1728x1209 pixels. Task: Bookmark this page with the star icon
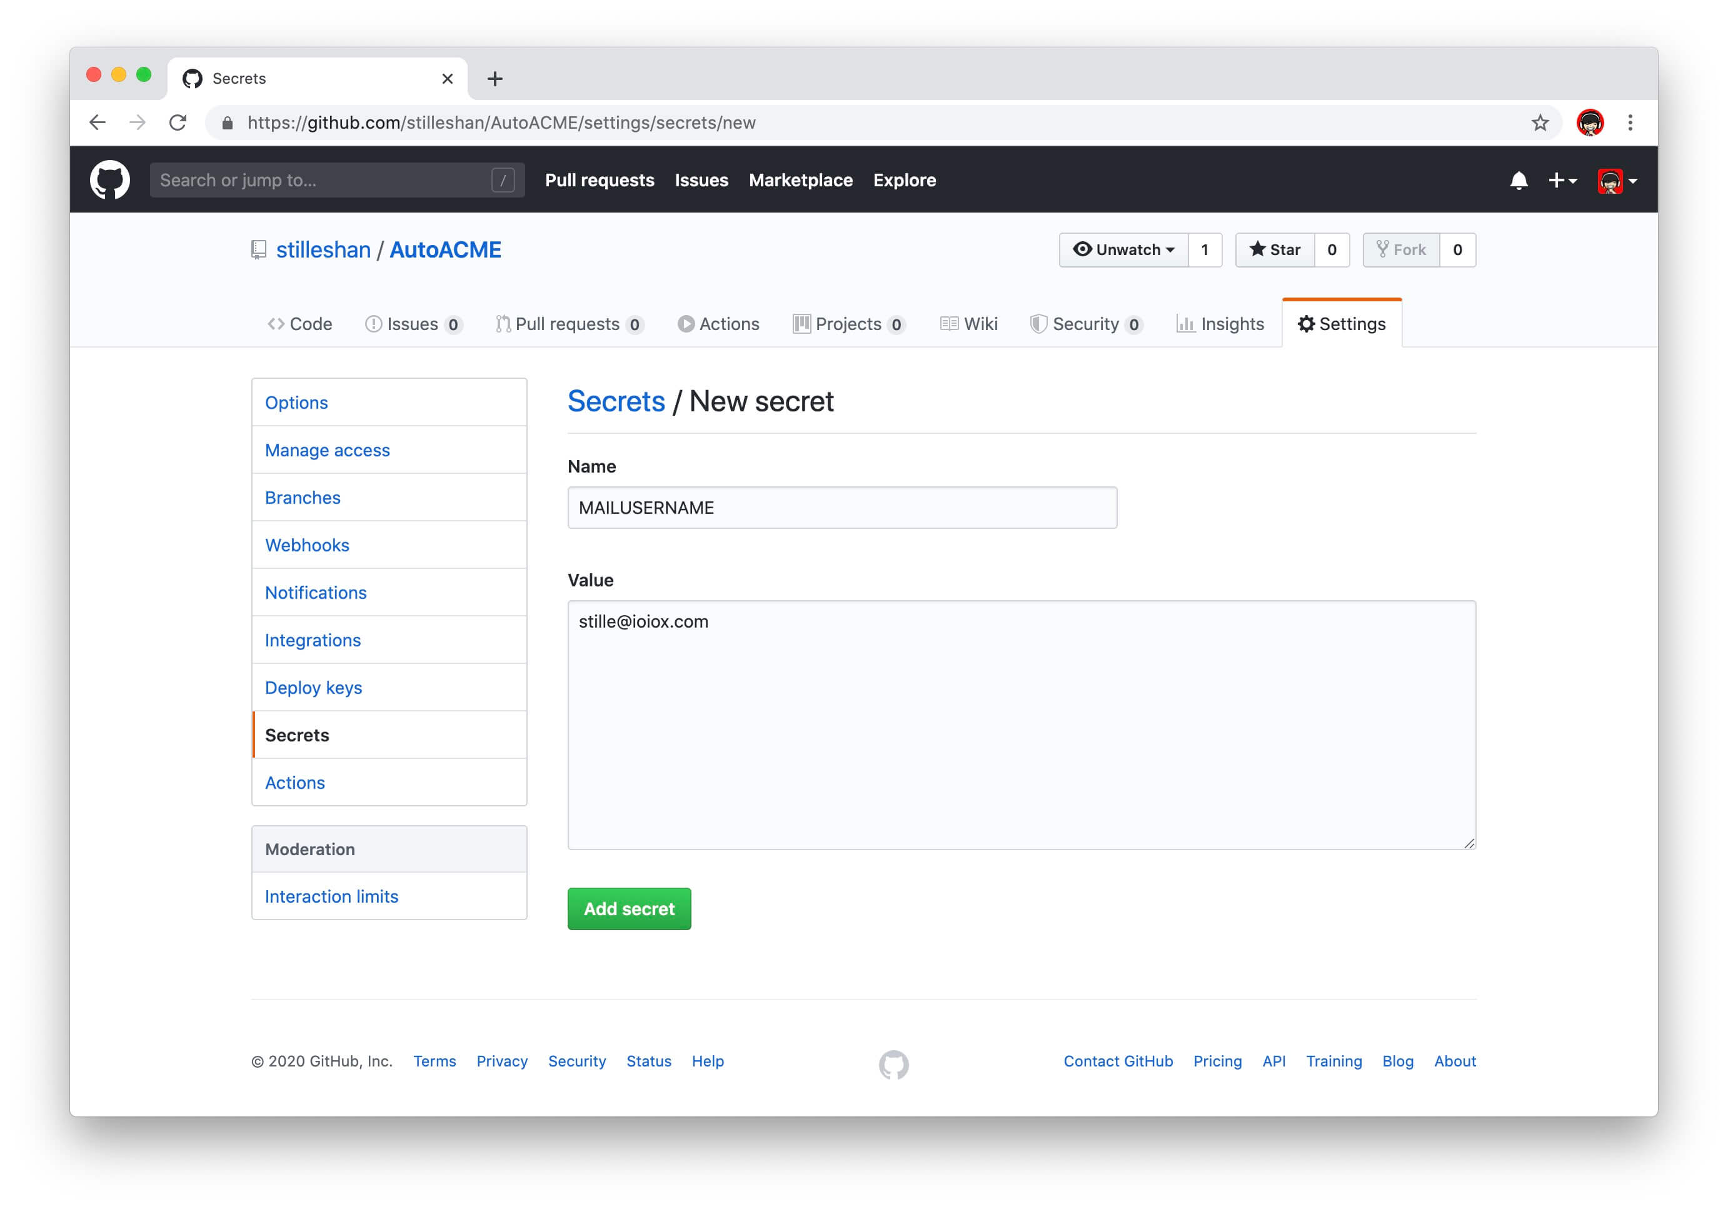pyautogui.click(x=1540, y=123)
